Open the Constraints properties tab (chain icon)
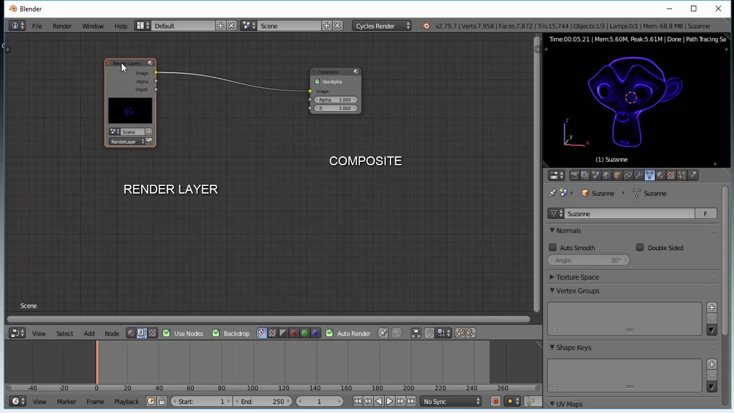 628,176
